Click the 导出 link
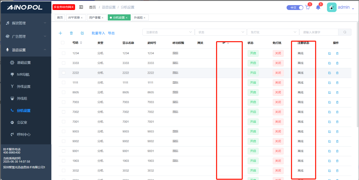359x180 pixels. tap(111, 33)
